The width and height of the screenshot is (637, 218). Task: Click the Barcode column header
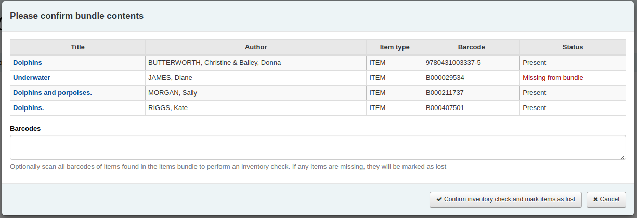tap(471, 47)
